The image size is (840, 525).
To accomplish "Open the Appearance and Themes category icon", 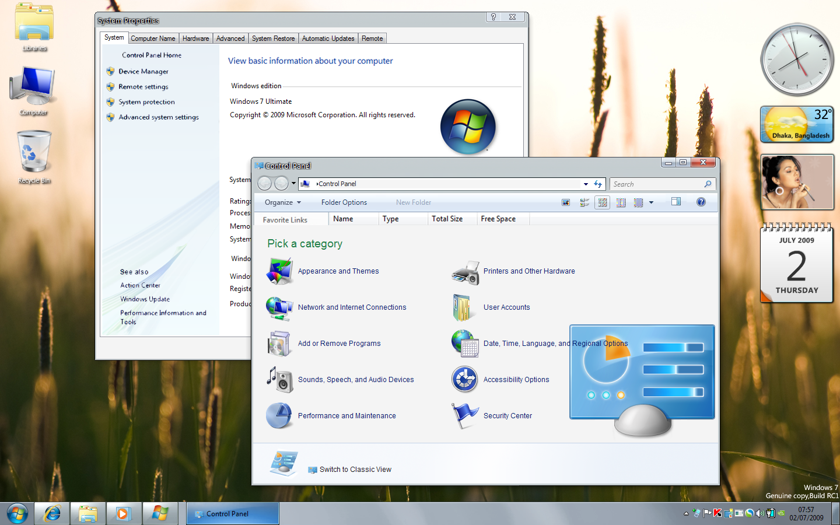I will [x=279, y=271].
